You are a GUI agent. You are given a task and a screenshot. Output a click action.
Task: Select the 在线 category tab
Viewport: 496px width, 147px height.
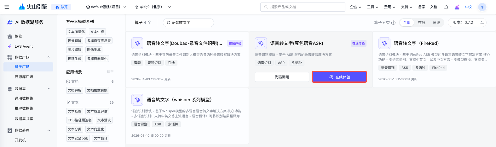(x=422, y=23)
